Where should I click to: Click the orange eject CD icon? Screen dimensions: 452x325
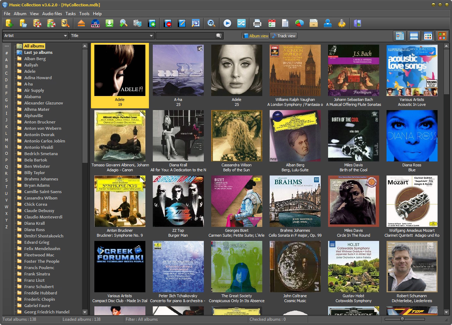(81, 24)
